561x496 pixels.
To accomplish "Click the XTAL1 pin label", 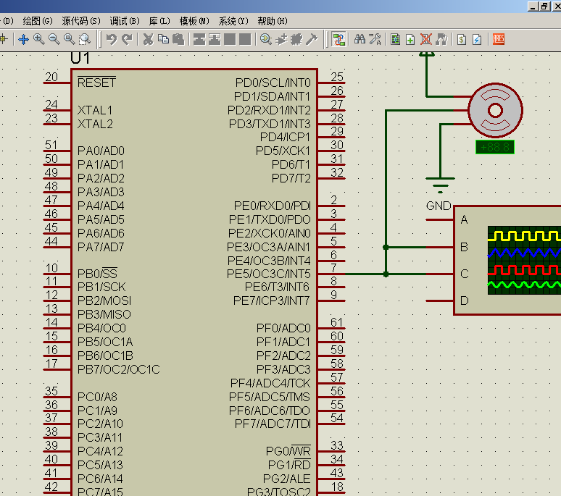I will (x=95, y=110).
